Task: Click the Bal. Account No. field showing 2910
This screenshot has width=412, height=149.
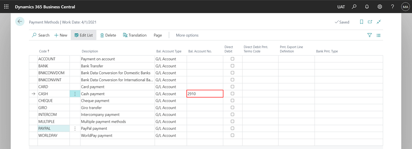Action: pos(205,94)
